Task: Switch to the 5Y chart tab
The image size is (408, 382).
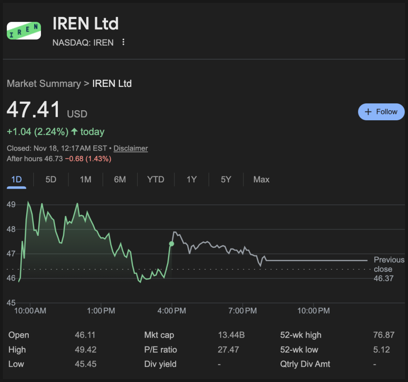Action: click(x=226, y=179)
